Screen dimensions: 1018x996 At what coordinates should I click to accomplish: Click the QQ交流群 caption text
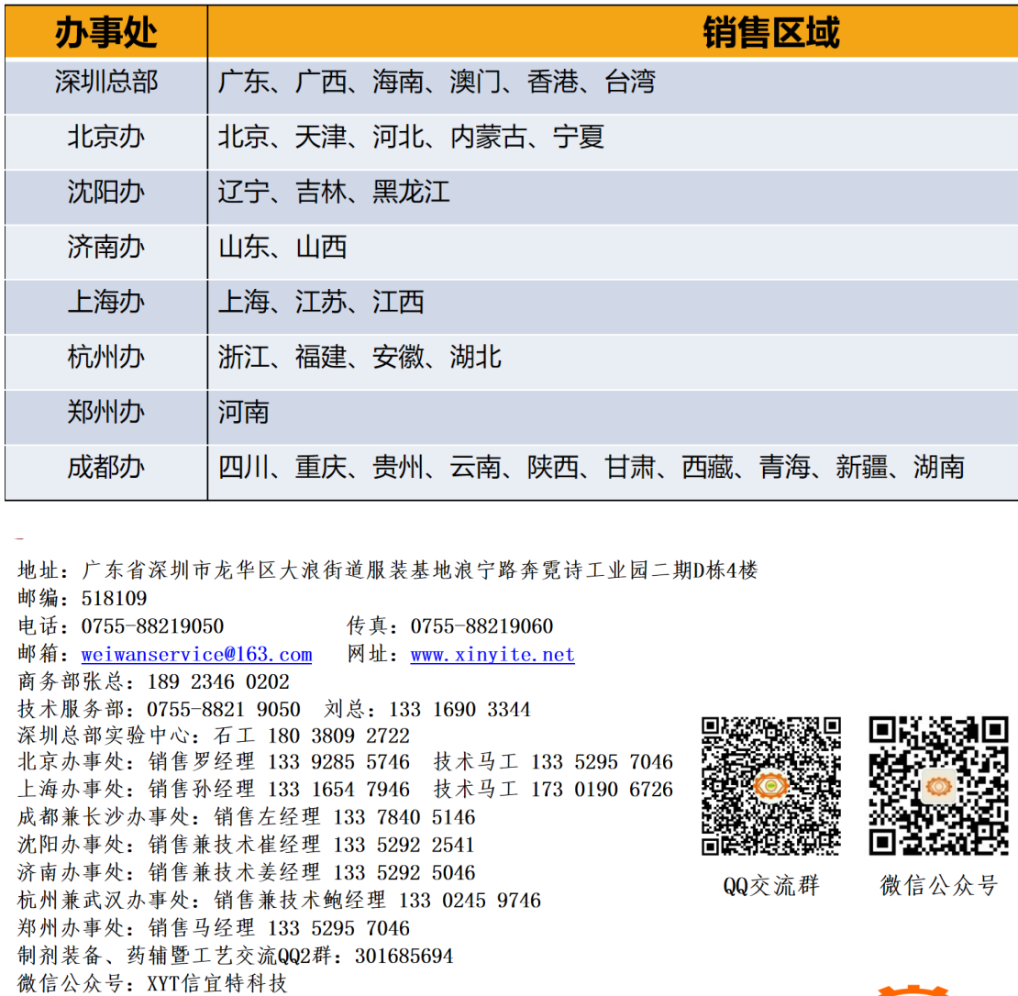point(770,885)
